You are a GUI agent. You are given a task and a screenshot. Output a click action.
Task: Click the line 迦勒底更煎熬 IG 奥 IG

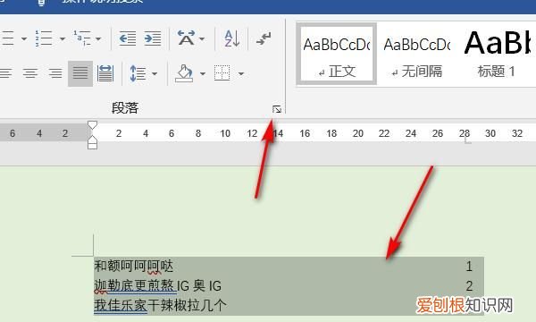157,285
